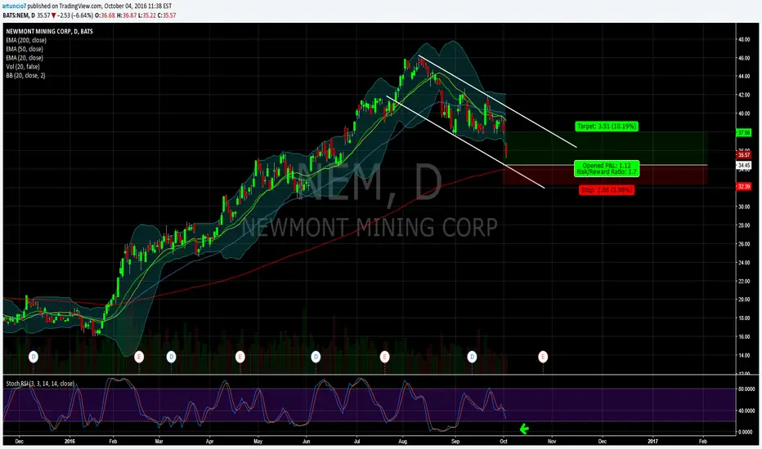Click the L:35.22 low value in header

click(x=147, y=16)
